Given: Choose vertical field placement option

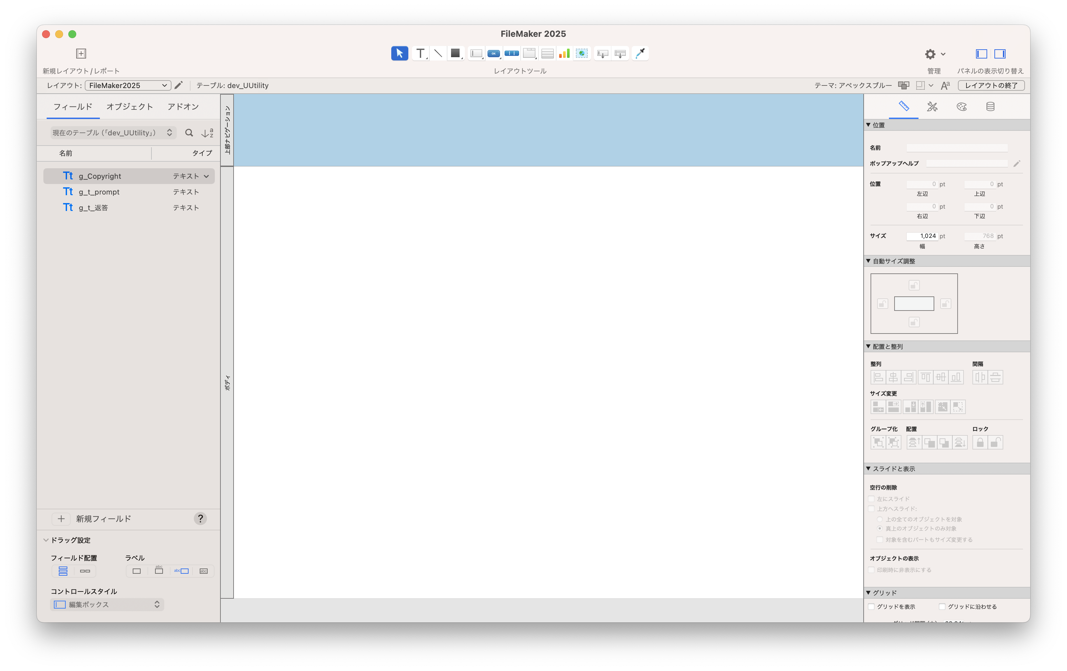Looking at the screenshot, I should (x=63, y=571).
